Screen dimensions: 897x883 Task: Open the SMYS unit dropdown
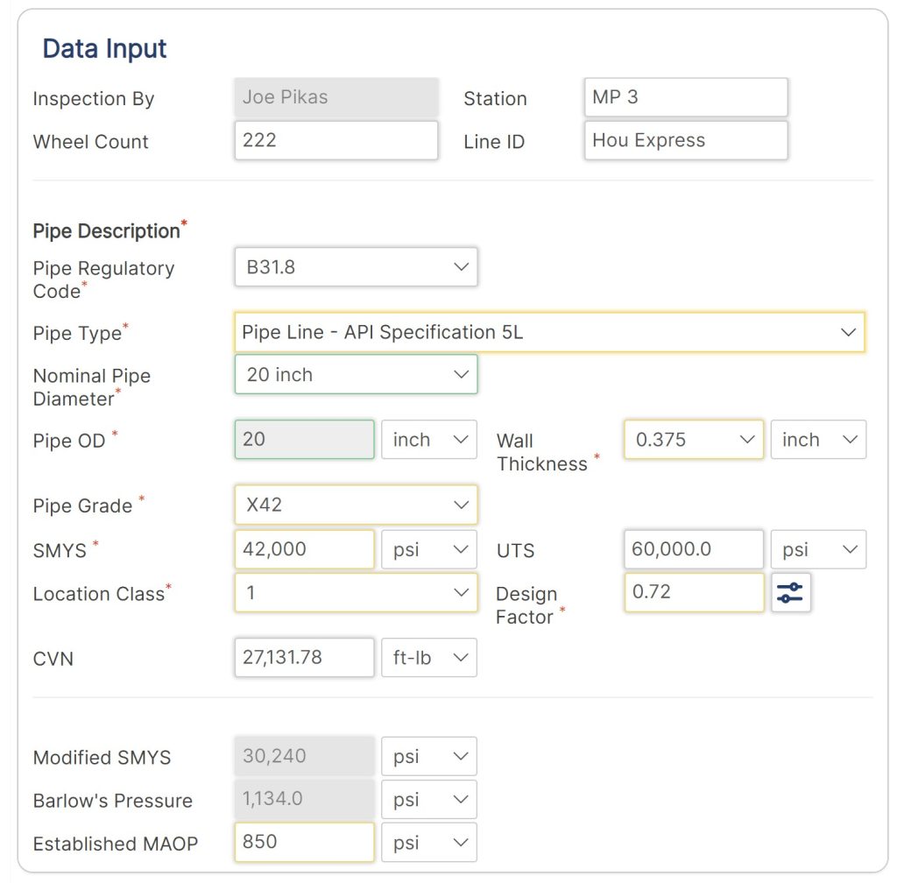pyautogui.click(x=428, y=549)
